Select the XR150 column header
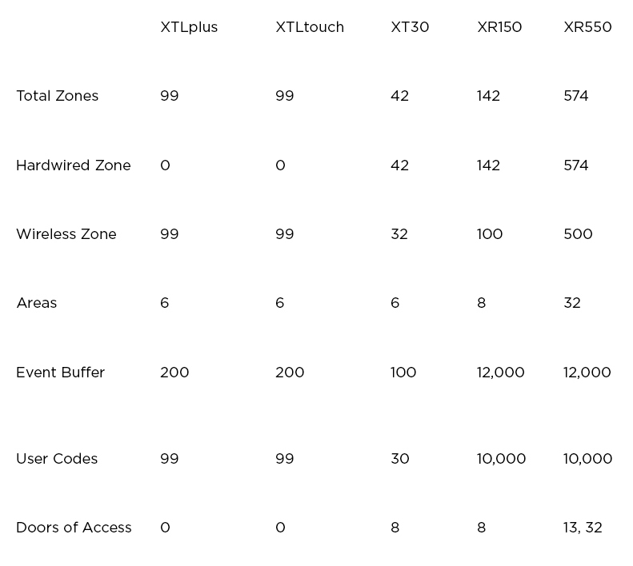Screen dimensions: 633x566 499,27
